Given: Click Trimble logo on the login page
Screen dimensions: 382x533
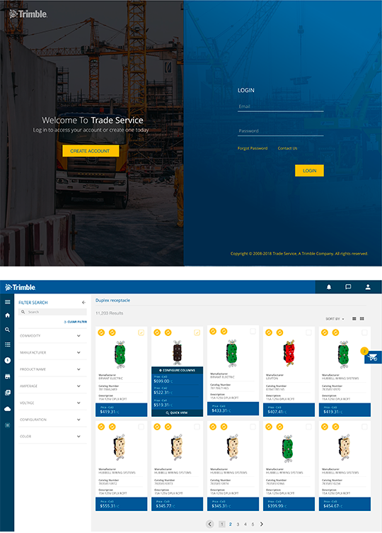Looking at the screenshot, I should pyautogui.click(x=28, y=14).
